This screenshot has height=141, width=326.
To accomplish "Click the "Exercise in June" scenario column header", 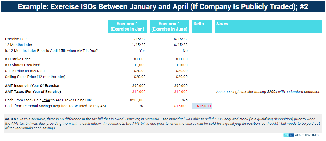I will (169, 26).
